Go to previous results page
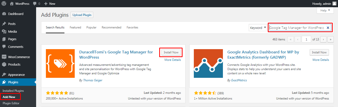This screenshot has height=107, width=338. (x=298, y=39)
